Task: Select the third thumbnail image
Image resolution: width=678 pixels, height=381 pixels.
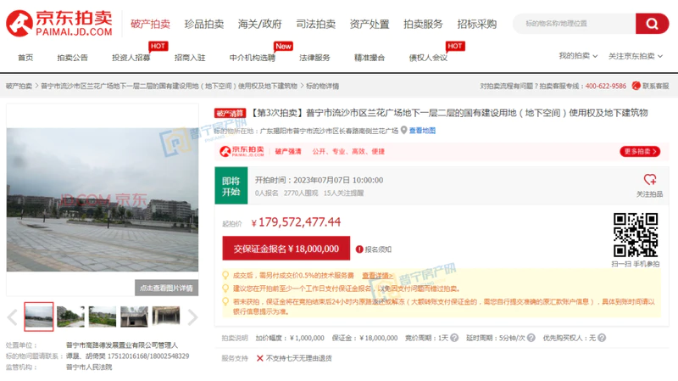Action: pos(103,317)
